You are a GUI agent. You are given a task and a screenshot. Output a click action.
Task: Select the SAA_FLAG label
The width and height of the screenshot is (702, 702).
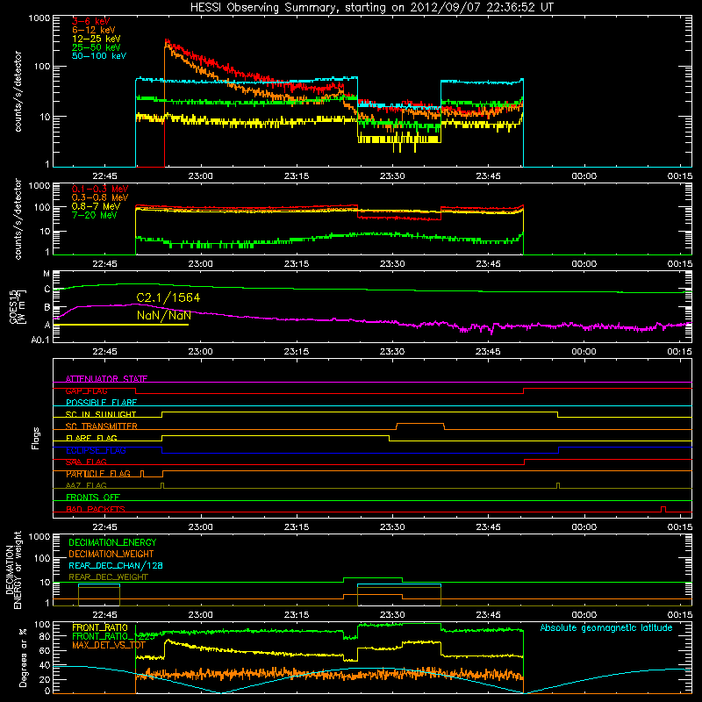pos(86,462)
